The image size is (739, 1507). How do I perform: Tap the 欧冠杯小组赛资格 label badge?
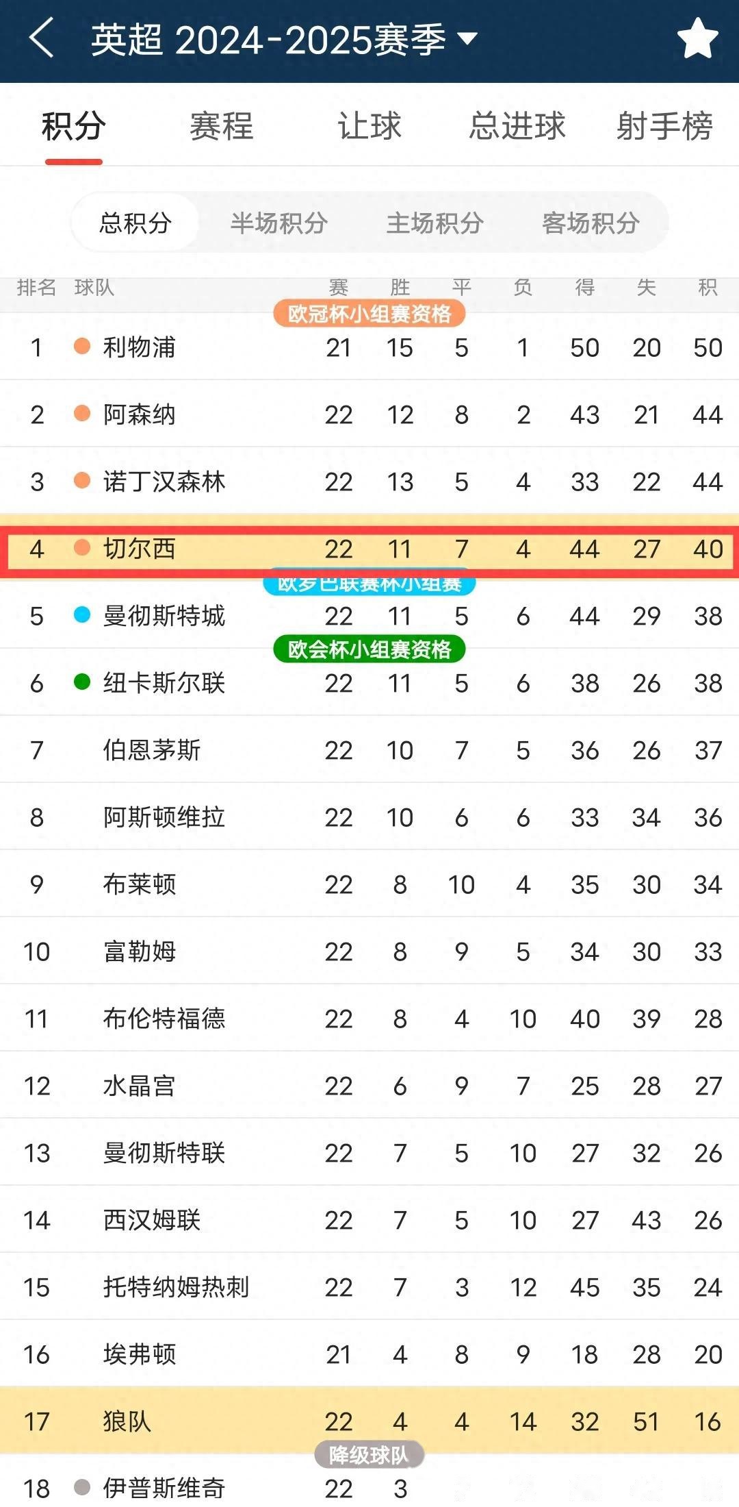coord(369,314)
